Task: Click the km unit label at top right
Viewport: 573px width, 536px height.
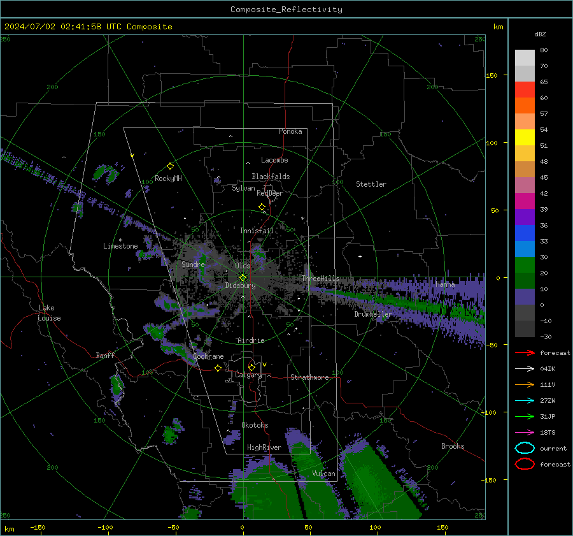Action: coord(498,27)
